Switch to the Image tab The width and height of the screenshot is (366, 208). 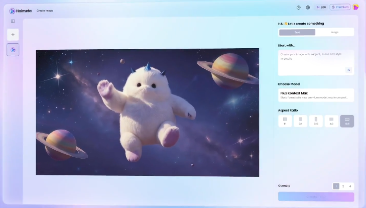pos(334,32)
